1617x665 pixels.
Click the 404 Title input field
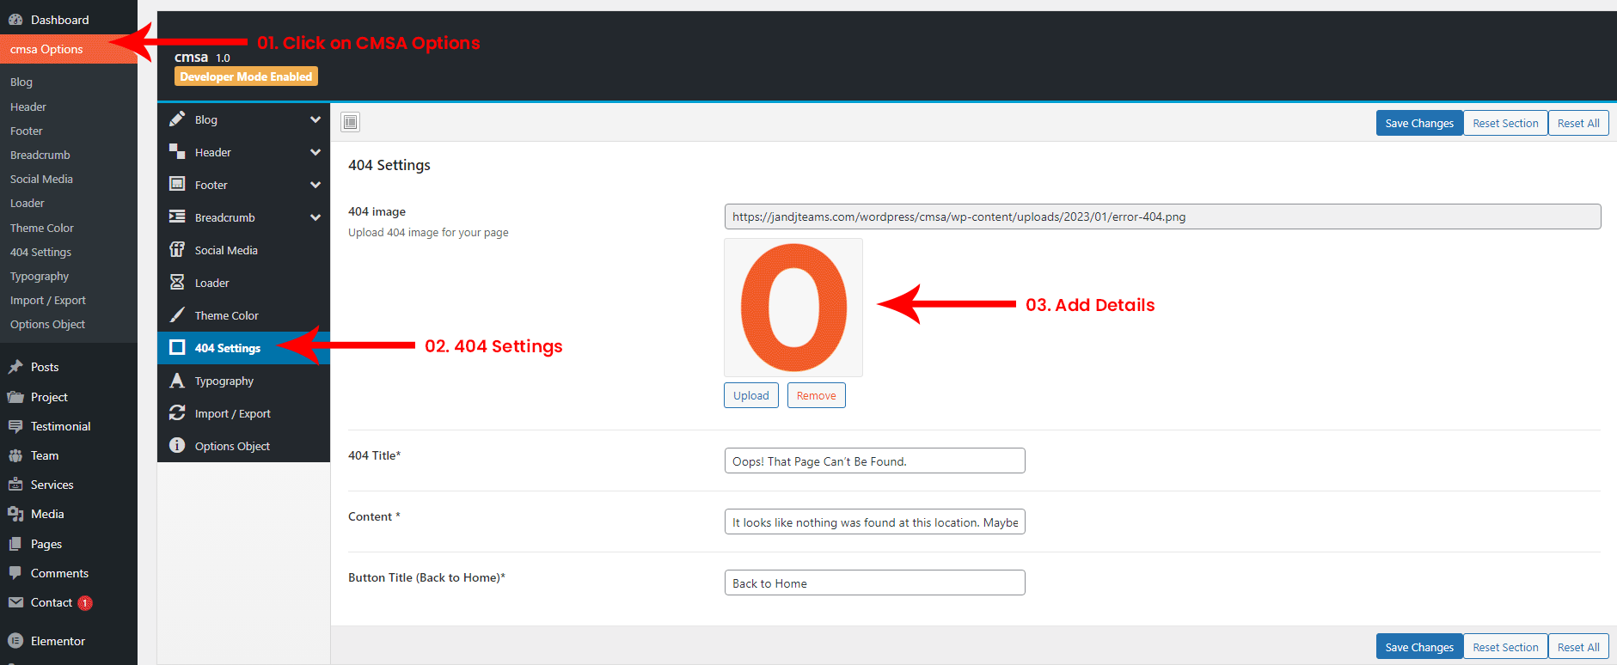874,461
